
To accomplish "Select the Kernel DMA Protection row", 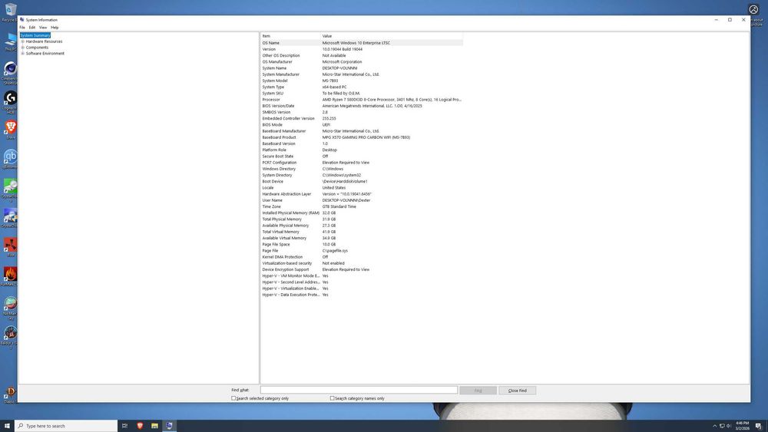I will (x=362, y=257).
